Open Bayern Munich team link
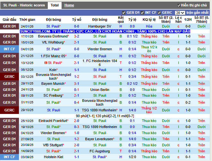The height and width of the screenshot is (161, 212). 53,84
